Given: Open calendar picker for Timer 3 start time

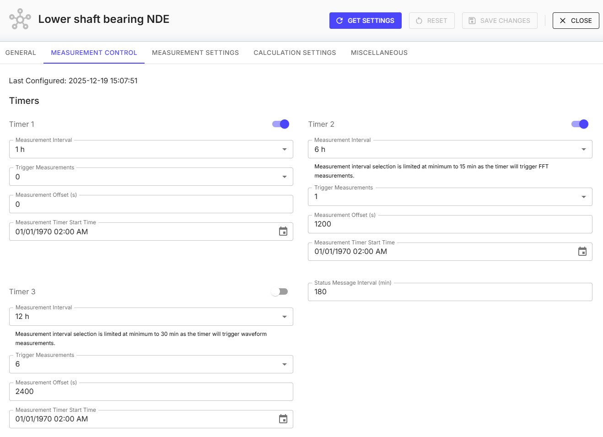Looking at the screenshot, I should [283, 419].
